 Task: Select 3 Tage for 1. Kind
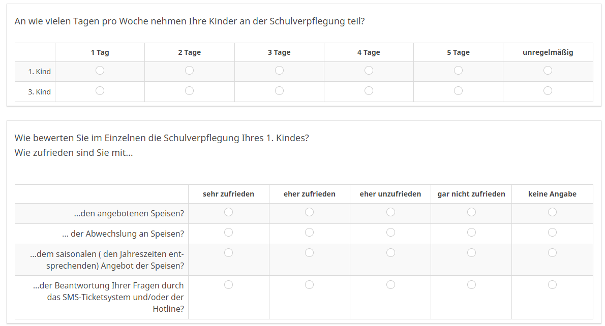pos(279,71)
